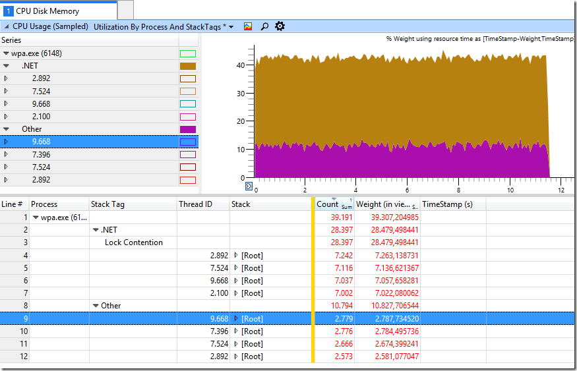Screen dimensions: 577x371
Task: Collapse the Other stack tag row
Action: pyautogui.click(x=96, y=306)
